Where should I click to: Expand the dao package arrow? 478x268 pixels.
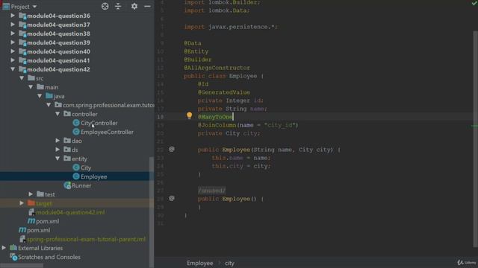pyautogui.click(x=58, y=141)
